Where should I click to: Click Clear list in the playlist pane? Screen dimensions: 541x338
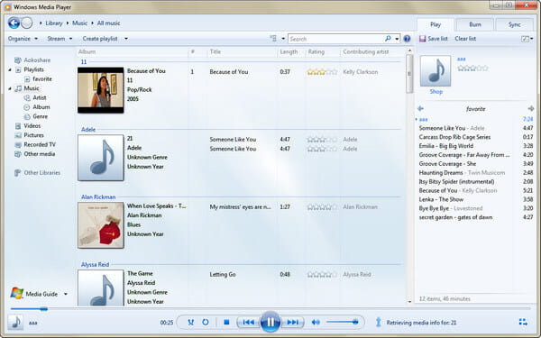pos(465,39)
